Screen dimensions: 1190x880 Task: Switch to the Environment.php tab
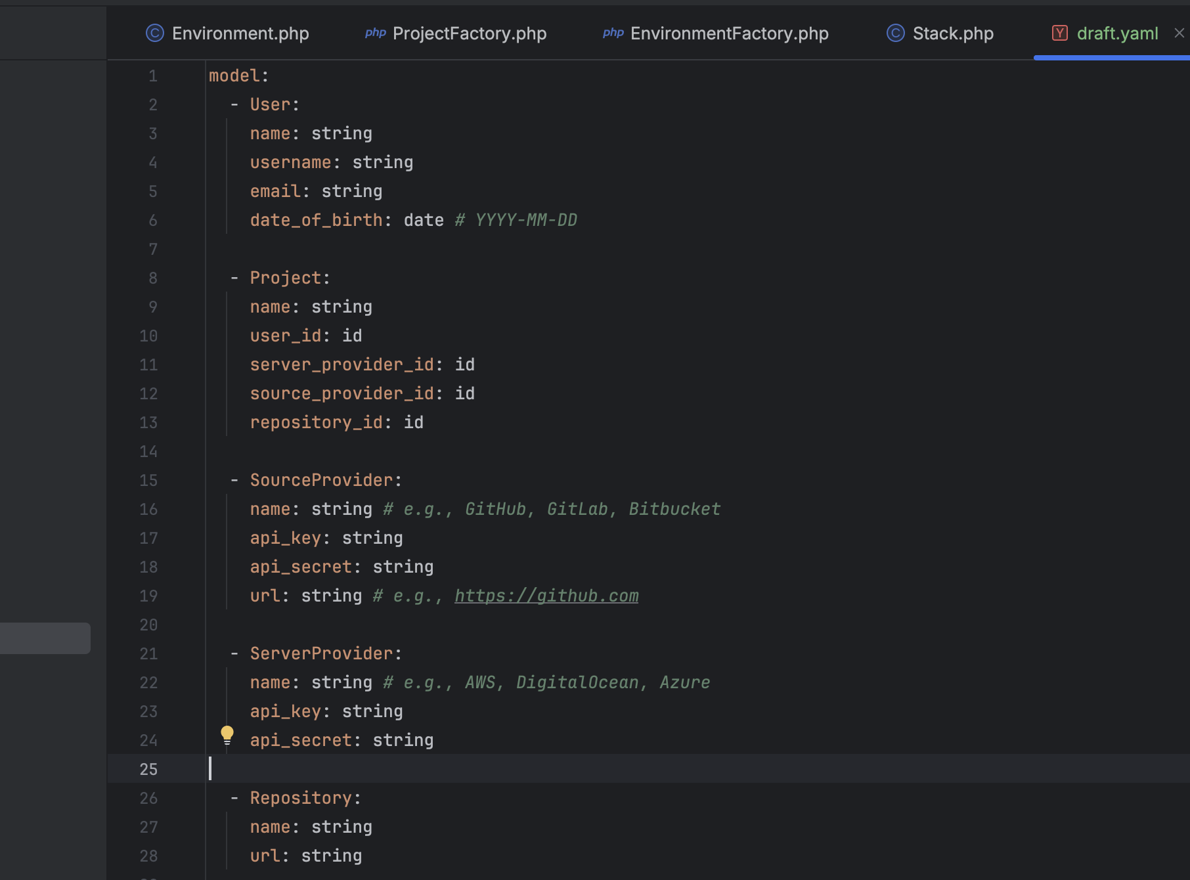coord(227,33)
